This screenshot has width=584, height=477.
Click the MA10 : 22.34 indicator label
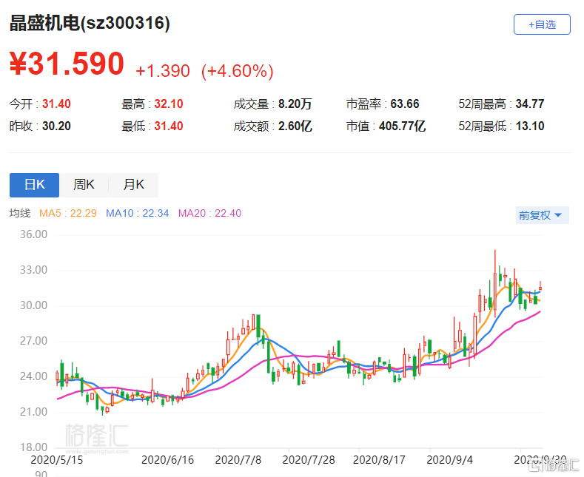tap(137, 213)
